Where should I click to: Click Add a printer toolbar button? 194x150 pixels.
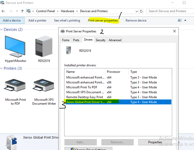coord(37,20)
